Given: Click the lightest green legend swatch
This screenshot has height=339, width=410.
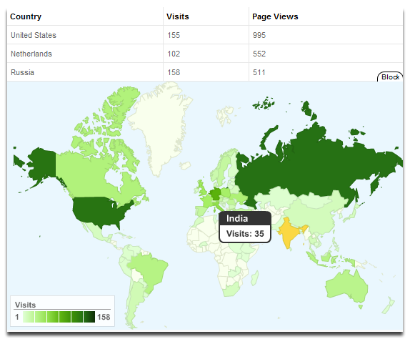Looking at the screenshot, I should coord(29,317).
